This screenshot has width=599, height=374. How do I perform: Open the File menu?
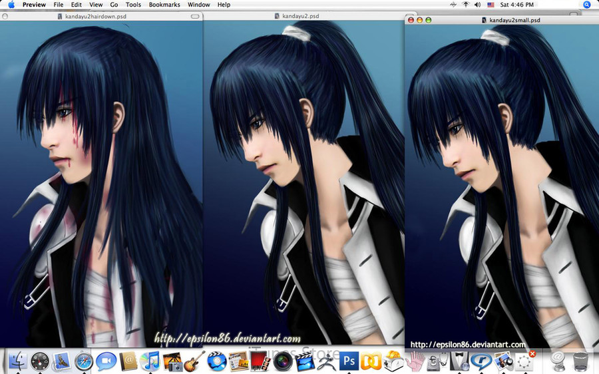coord(59,5)
